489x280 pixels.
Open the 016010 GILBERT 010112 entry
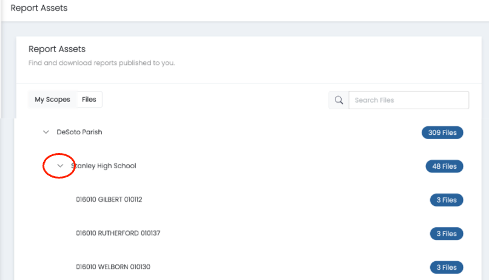point(109,199)
